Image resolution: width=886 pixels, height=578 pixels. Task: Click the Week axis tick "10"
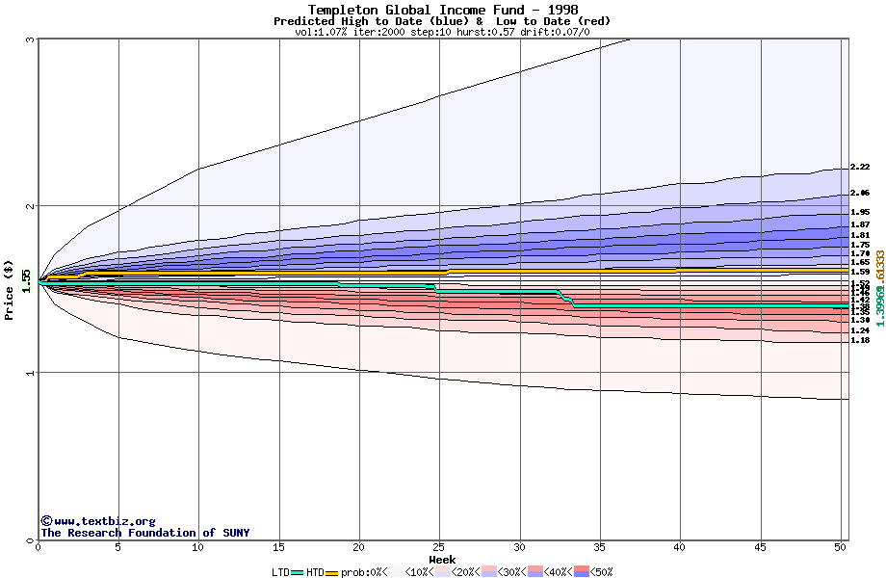point(197,547)
